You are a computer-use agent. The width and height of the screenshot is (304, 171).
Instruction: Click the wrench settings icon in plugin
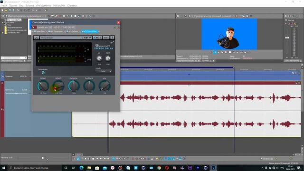point(112,42)
